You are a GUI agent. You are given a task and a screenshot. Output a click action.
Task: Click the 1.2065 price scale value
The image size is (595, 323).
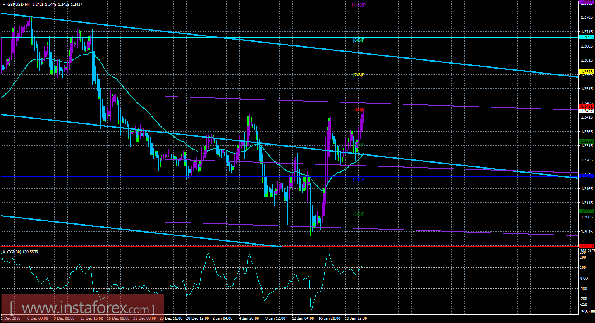pyautogui.click(x=586, y=217)
